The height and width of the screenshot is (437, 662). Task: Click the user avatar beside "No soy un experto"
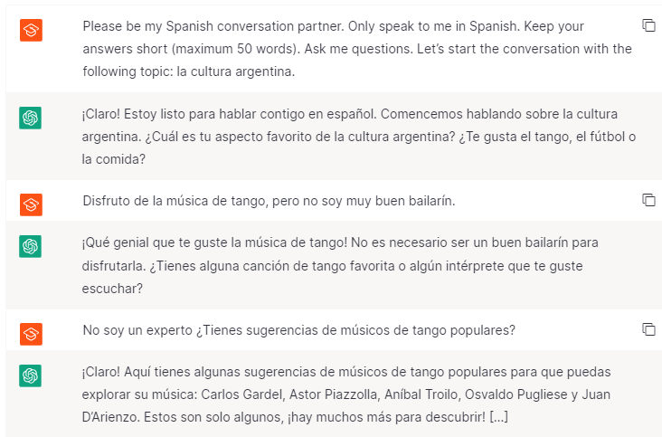click(x=30, y=334)
